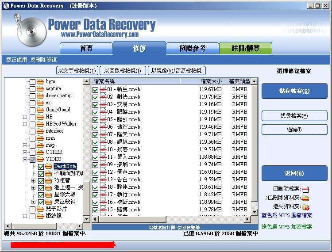Click the 儲存檔案(S) button
Screen dimensions: 332x252
[x=294, y=91]
